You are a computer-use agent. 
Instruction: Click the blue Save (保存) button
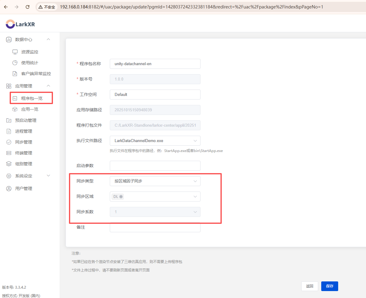[329, 286]
